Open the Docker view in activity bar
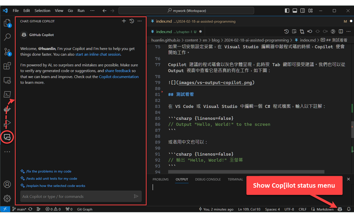This screenshot has width=354, height=218. coord(7,109)
